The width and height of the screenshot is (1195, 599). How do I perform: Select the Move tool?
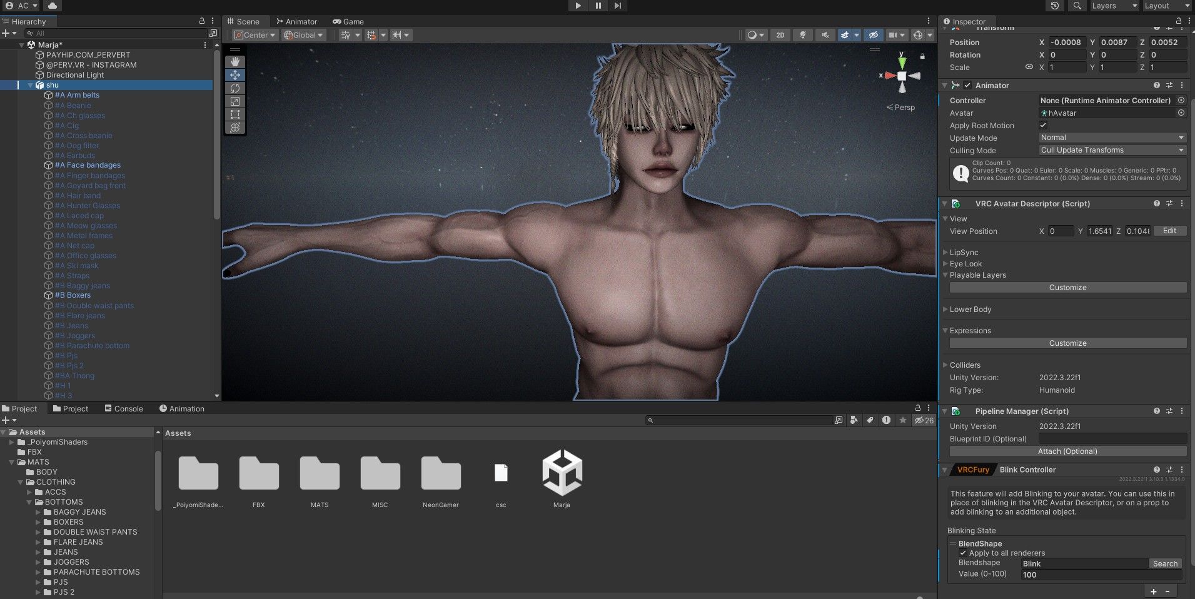click(235, 74)
